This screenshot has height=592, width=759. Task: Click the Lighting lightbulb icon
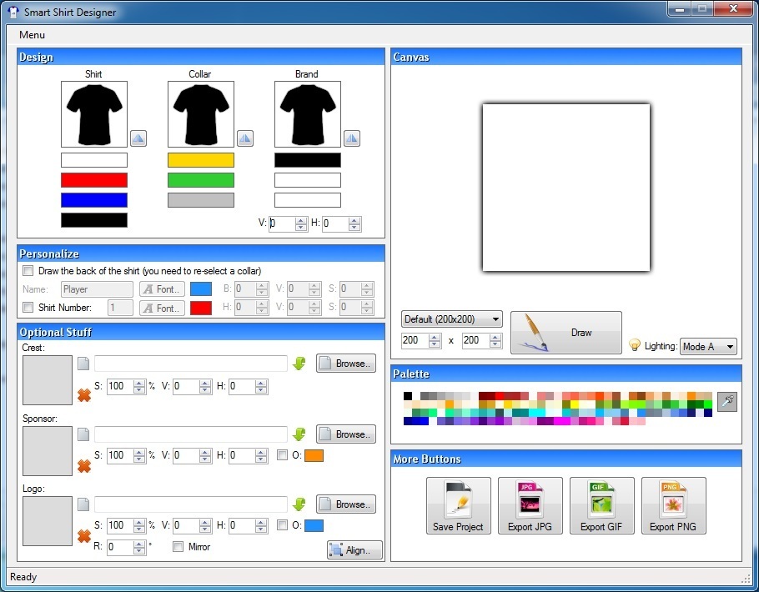tap(634, 345)
